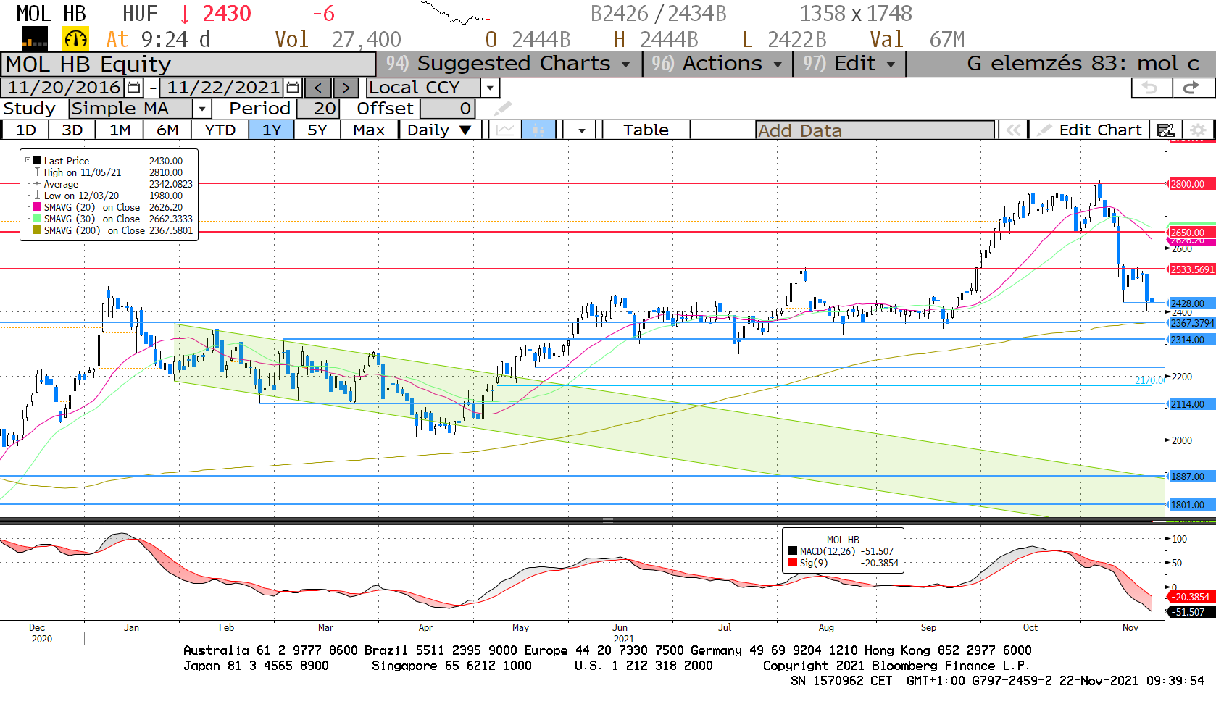Switch to candlestick chart type

click(538, 130)
